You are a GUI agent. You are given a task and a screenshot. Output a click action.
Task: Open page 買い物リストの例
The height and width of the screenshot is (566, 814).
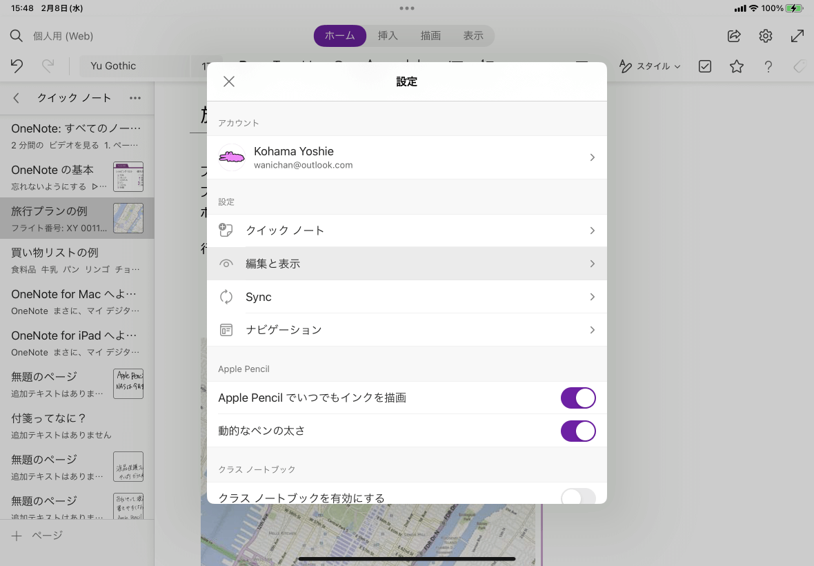pyautogui.click(x=77, y=260)
